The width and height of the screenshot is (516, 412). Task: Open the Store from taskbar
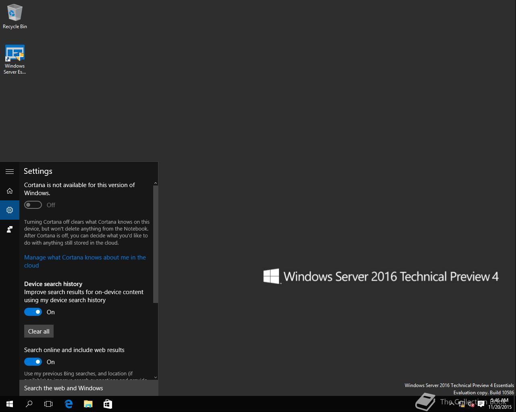click(x=108, y=404)
